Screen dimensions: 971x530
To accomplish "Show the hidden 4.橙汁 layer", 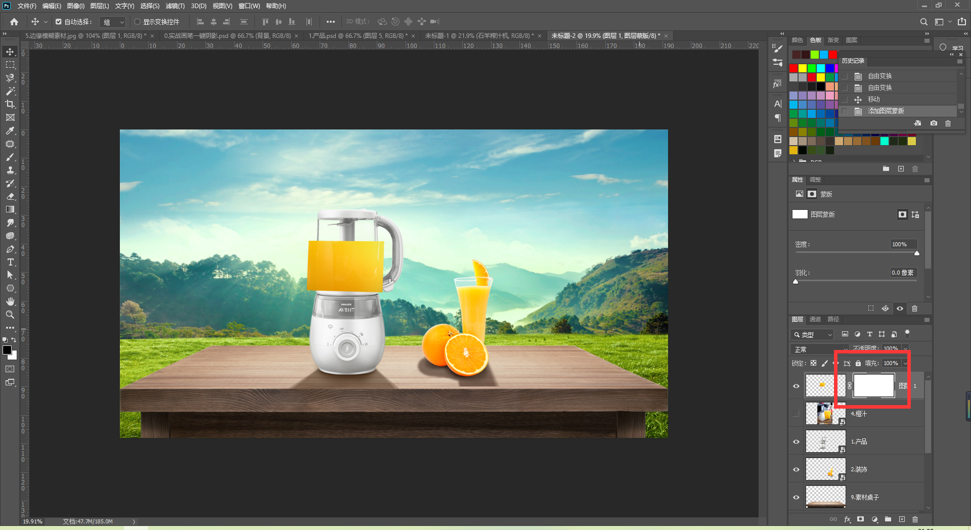I will [796, 414].
